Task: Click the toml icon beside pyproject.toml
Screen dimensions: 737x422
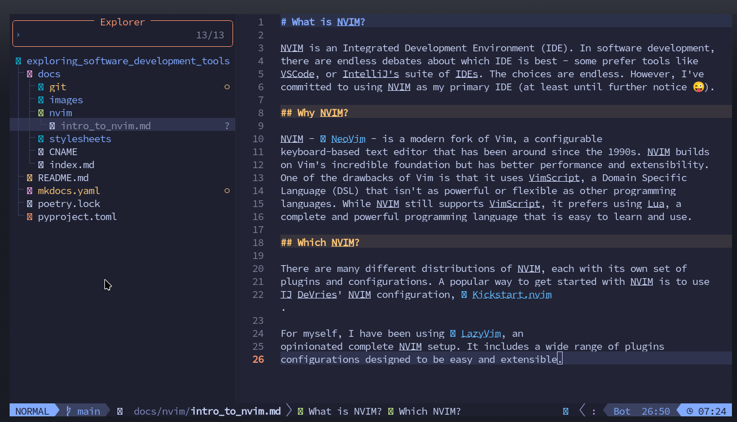Action: pos(29,217)
